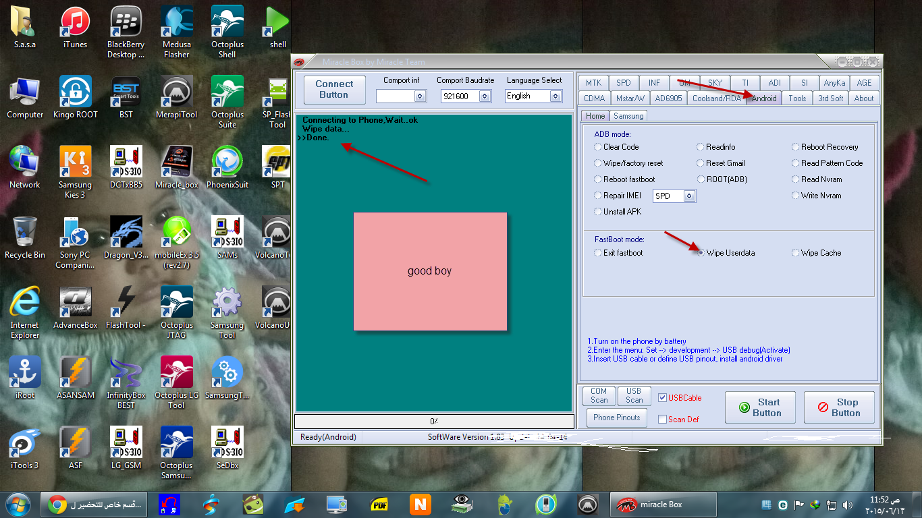Open InfinityBox BEST shortcut
The image size is (922, 518).
(x=126, y=383)
